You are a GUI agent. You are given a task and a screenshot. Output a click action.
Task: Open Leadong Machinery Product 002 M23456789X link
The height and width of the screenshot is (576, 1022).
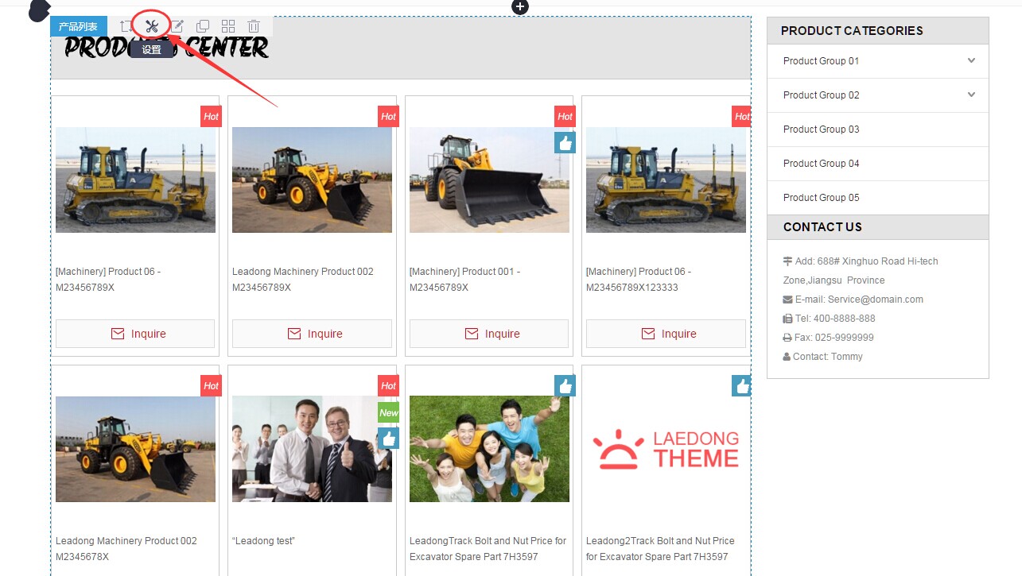[302, 280]
